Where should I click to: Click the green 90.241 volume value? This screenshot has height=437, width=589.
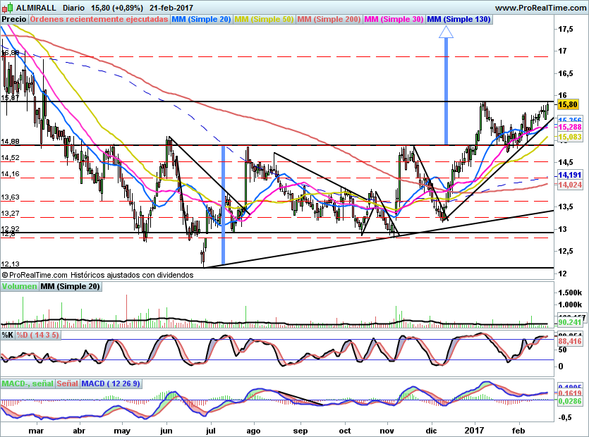coord(570,322)
